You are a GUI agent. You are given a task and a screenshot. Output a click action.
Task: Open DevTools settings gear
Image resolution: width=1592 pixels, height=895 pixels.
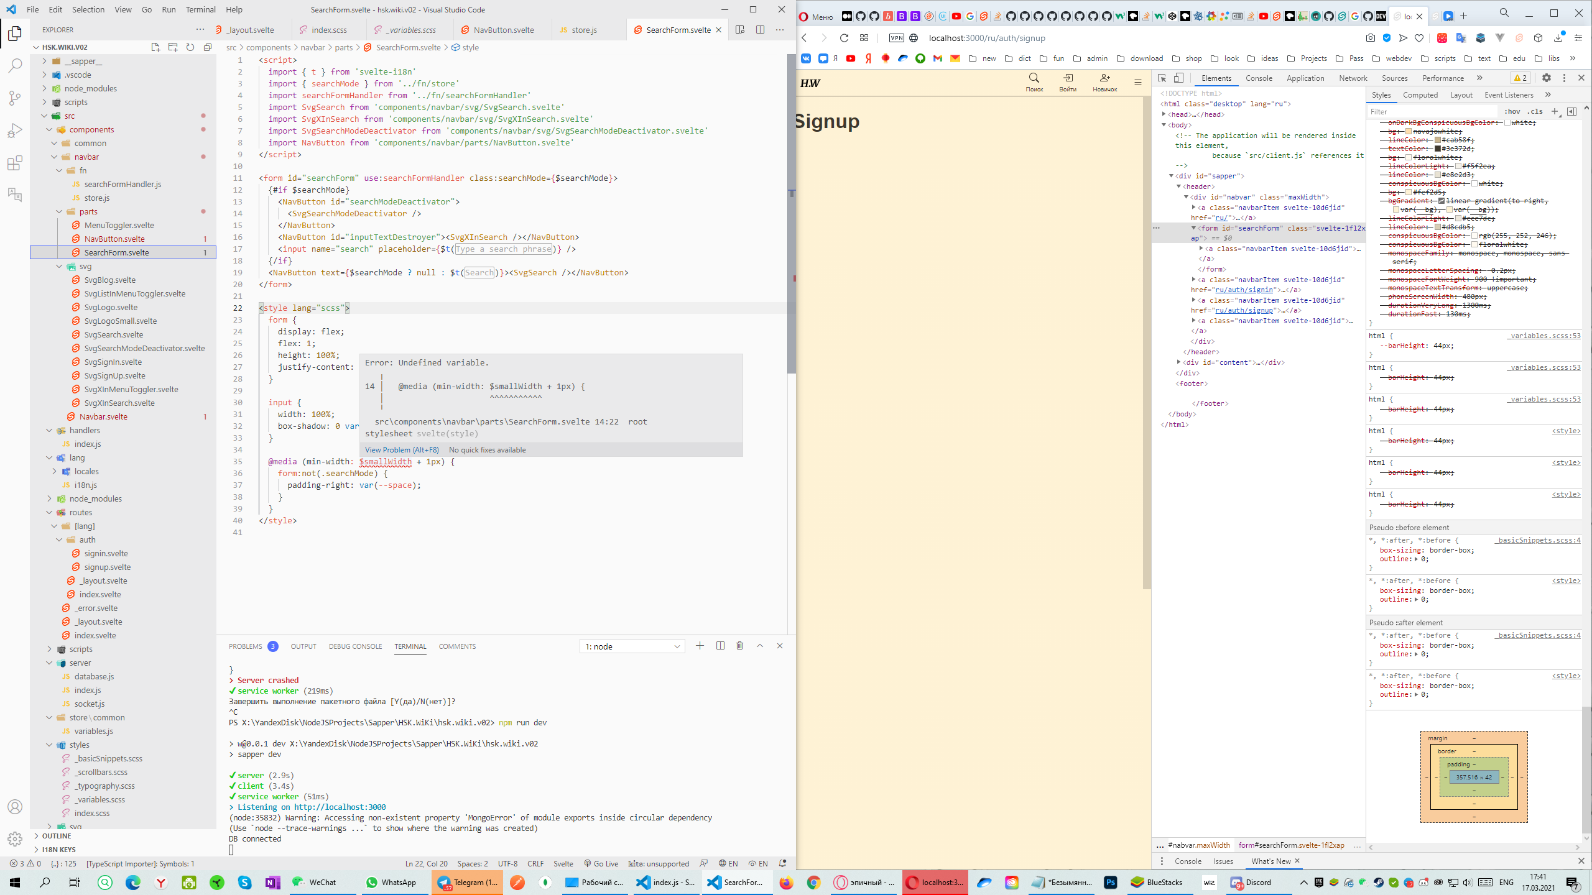(x=1547, y=78)
